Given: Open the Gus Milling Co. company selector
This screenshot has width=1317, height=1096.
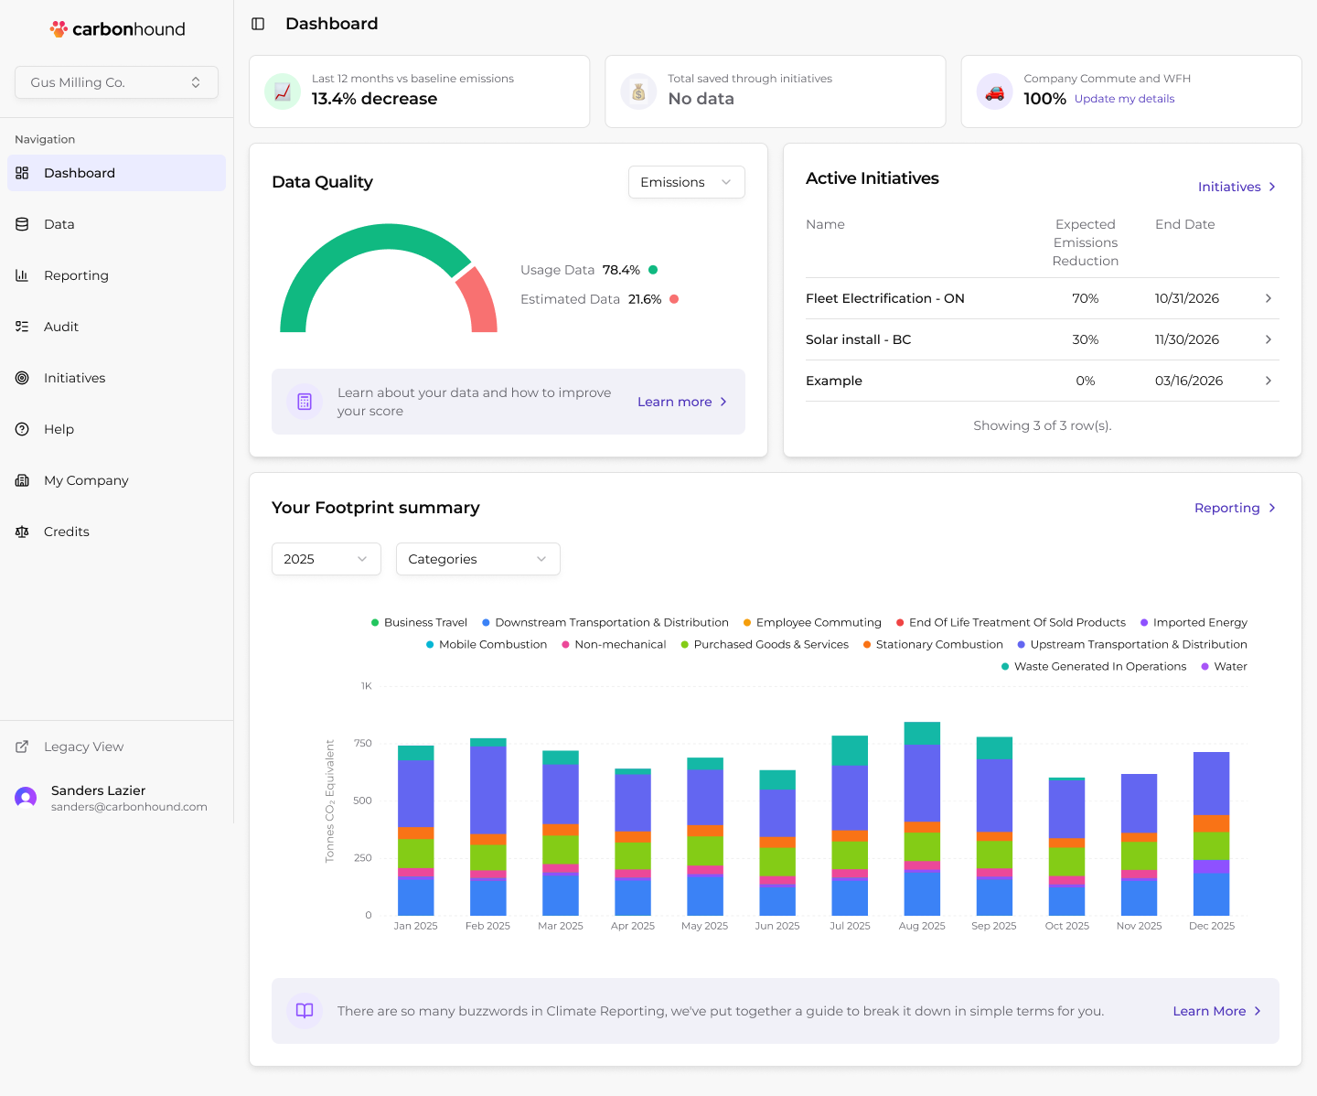Looking at the screenshot, I should click(x=116, y=82).
